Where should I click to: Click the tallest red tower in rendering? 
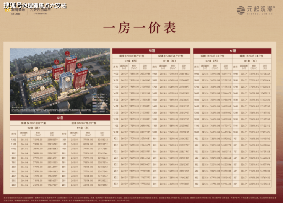pos(71,65)
